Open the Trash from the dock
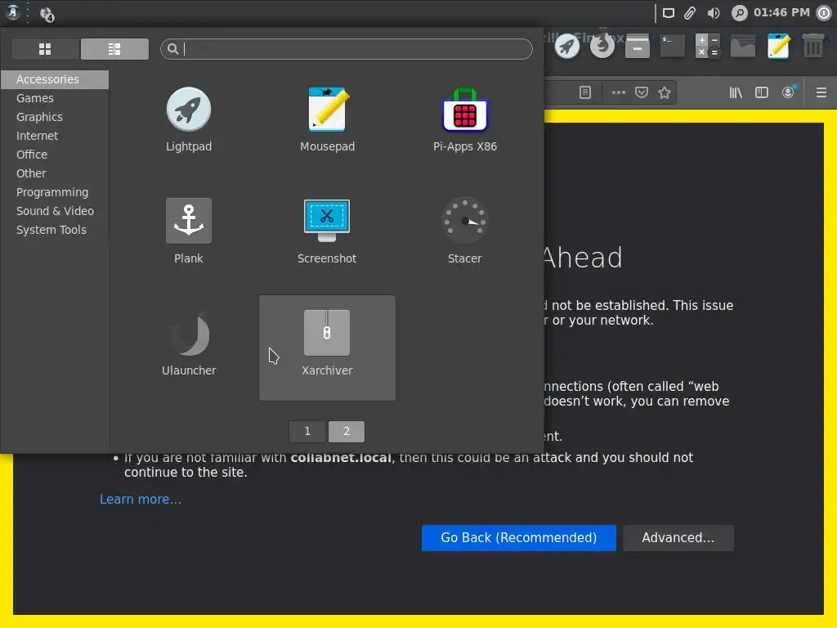The height and width of the screenshot is (628, 837). 813,46
